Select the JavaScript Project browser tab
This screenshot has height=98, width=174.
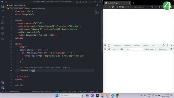coord(117,3)
